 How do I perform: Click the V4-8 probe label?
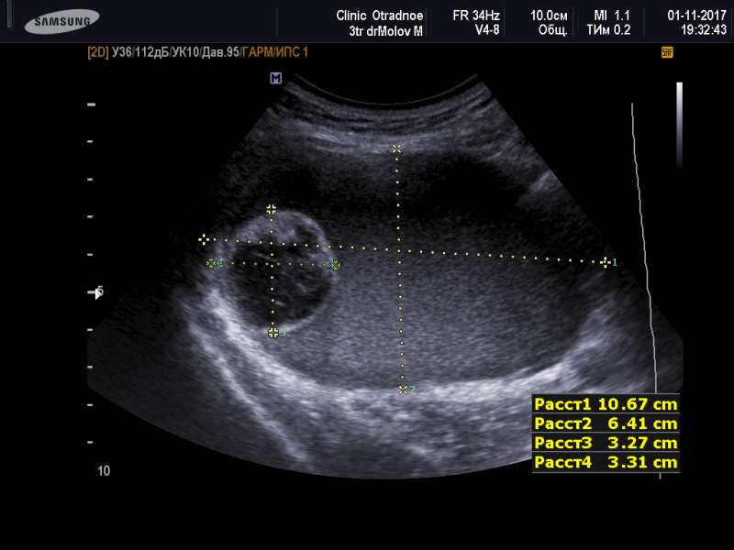click(487, 30)
